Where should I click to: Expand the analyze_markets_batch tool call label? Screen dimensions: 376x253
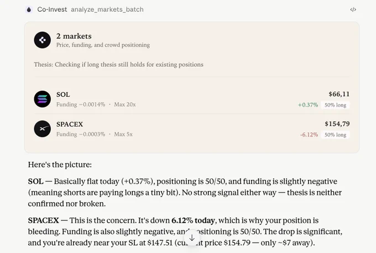(107, 9)
